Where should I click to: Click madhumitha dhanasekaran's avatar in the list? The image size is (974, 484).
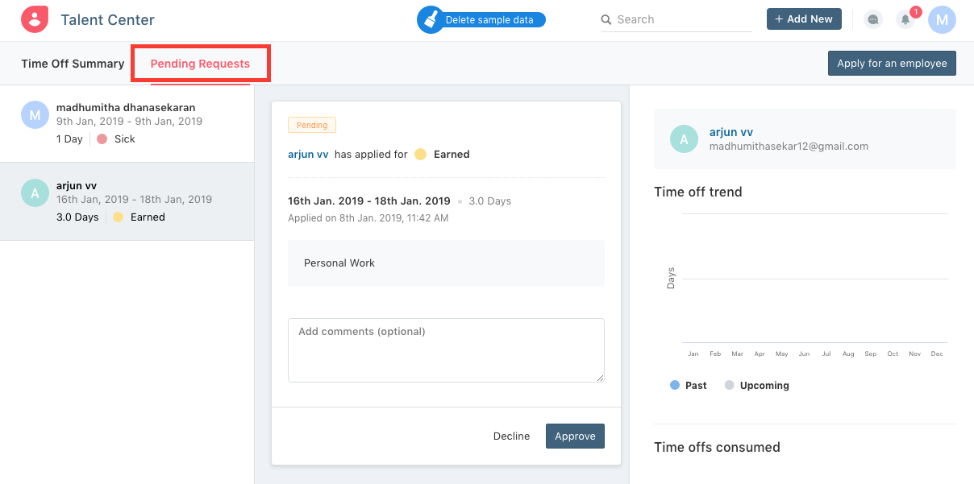tap(35, 114)
